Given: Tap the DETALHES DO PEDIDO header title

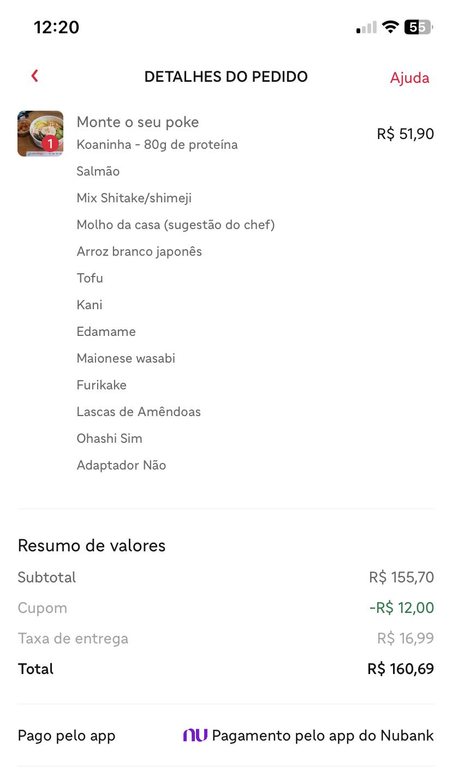Looking at the screenshot, I should (x=226, y=77).
